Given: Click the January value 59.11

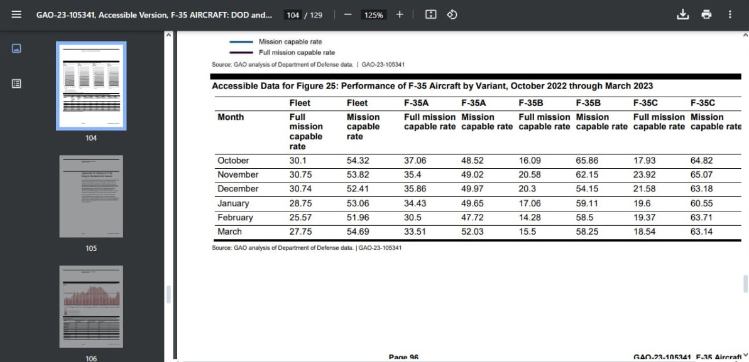Looking at the screenshot, I should pyautogui.click(x=587, y=204).
